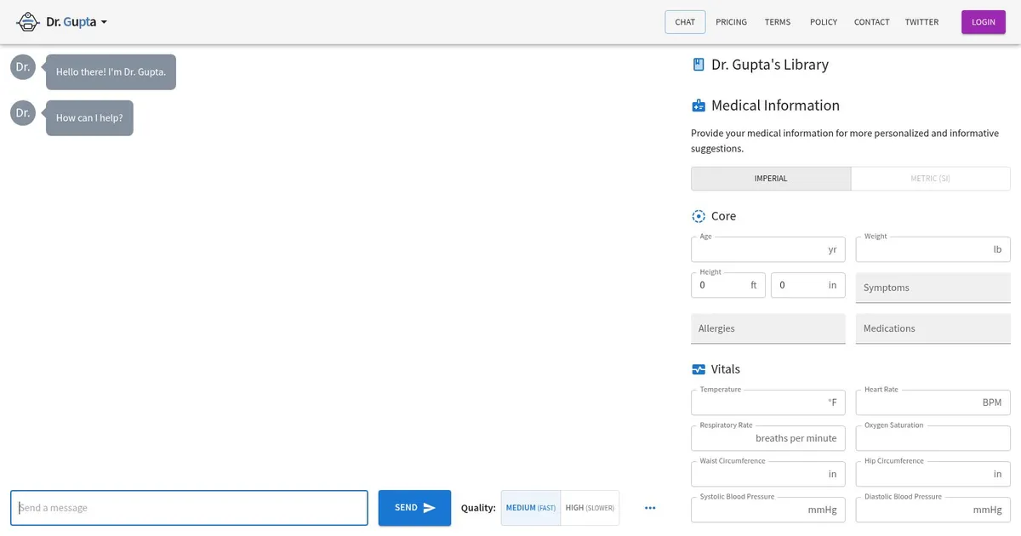Open the POLICY page
Viewport: 1021px width, 536px height.
click(x=824, y=22)
